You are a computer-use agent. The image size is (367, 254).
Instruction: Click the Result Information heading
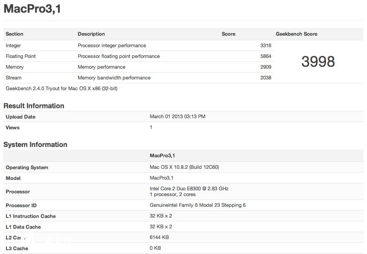[34, 106]
